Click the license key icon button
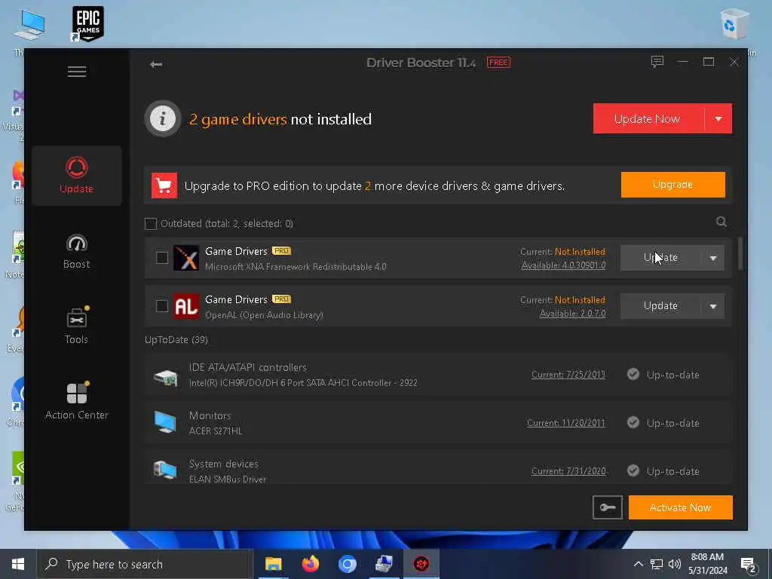 (608, 507)
